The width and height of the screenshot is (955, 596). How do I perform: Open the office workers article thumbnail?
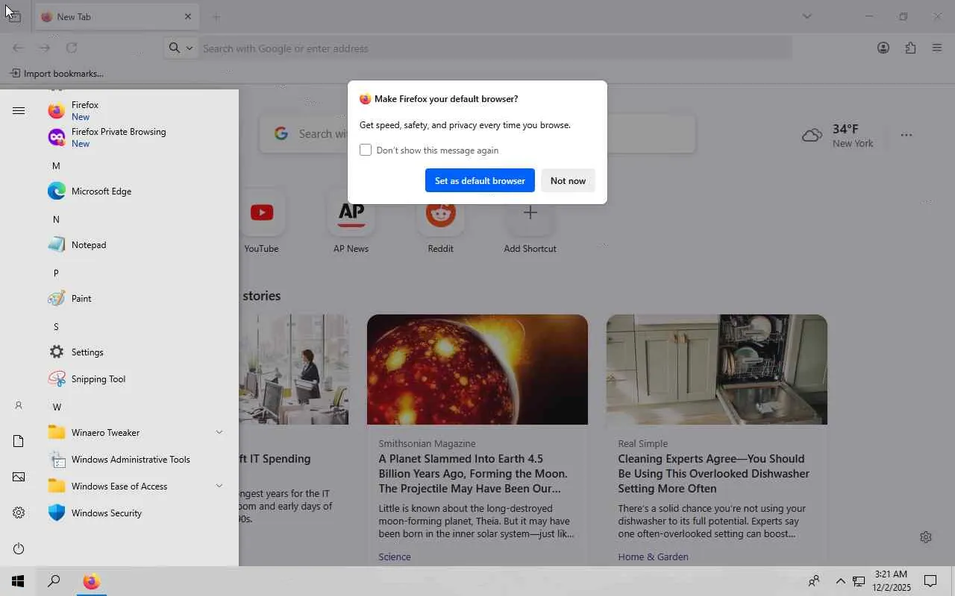(x=294, y=370)
